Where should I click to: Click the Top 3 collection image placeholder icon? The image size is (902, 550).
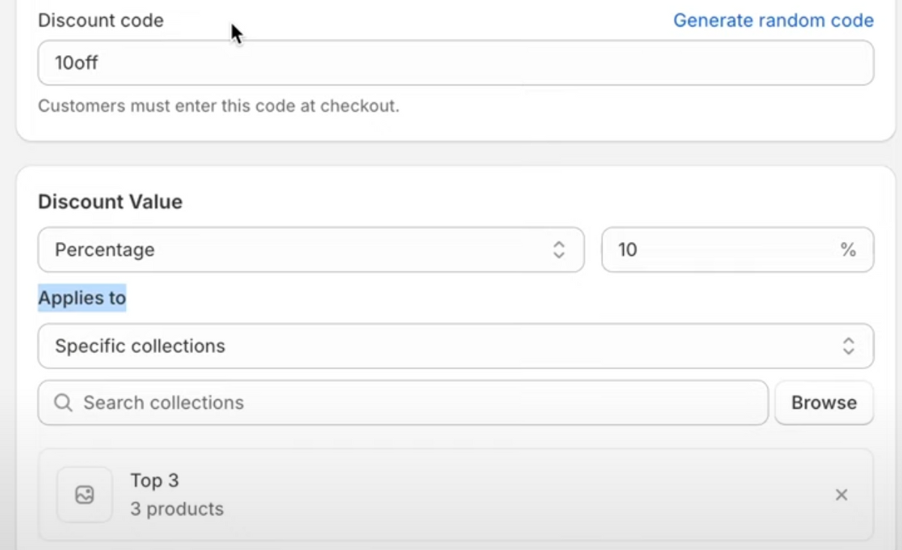pyautogui.click(x=84, y=494)
